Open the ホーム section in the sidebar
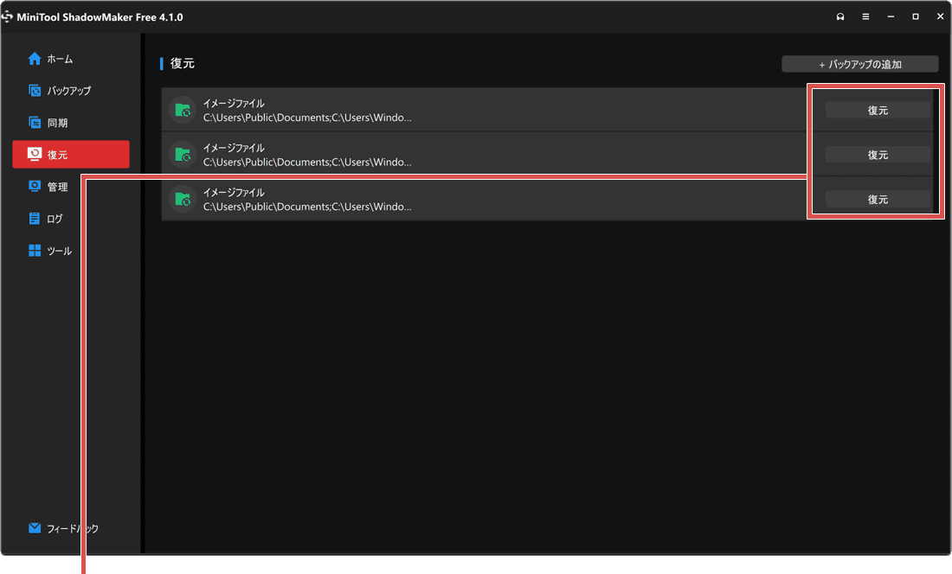This screenshot has width=952, height=574. click(x=52, y=58)
